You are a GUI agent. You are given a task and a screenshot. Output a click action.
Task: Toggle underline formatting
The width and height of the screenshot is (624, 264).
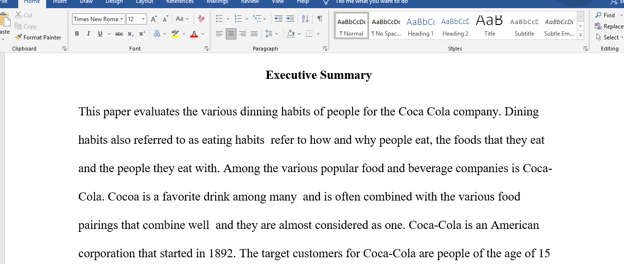pyautogui.click(x=100, y=34)
